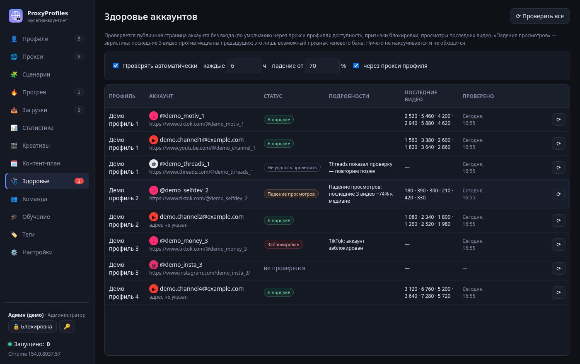View the Статистика section
The image size is (580, 364).
pyautogui.click(x=47, y=128)
